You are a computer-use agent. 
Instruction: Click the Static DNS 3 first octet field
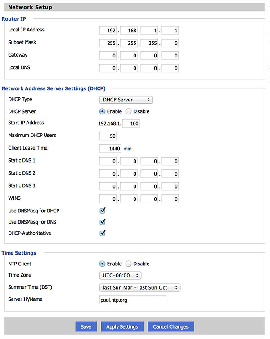pyautogui.click(x=108, y=186)
